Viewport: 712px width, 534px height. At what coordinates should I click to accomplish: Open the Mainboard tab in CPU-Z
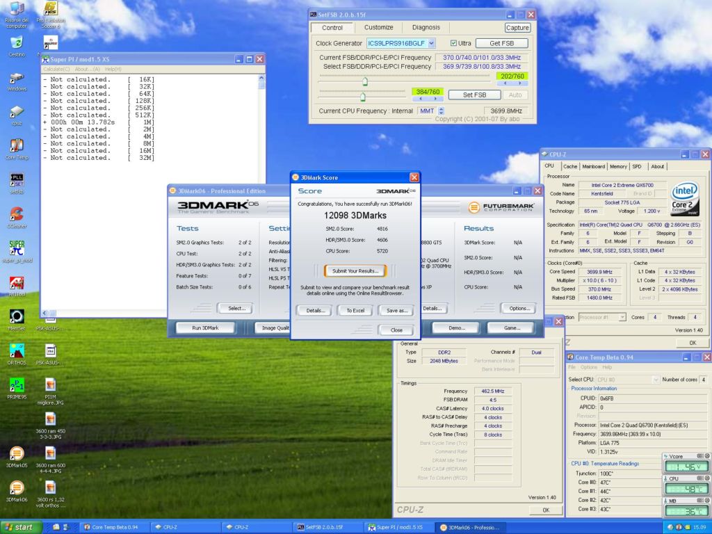594,167
